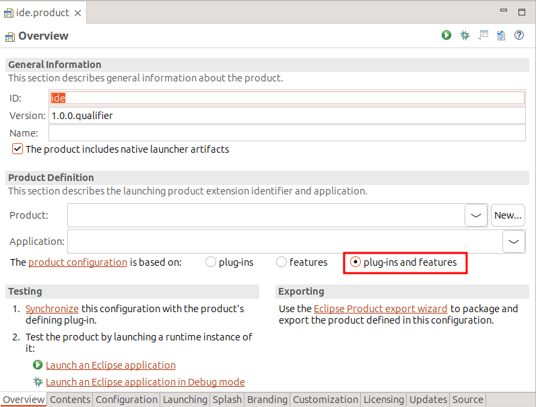Click the Name input field
Screen dimensions: 536x407
[287, 133]
